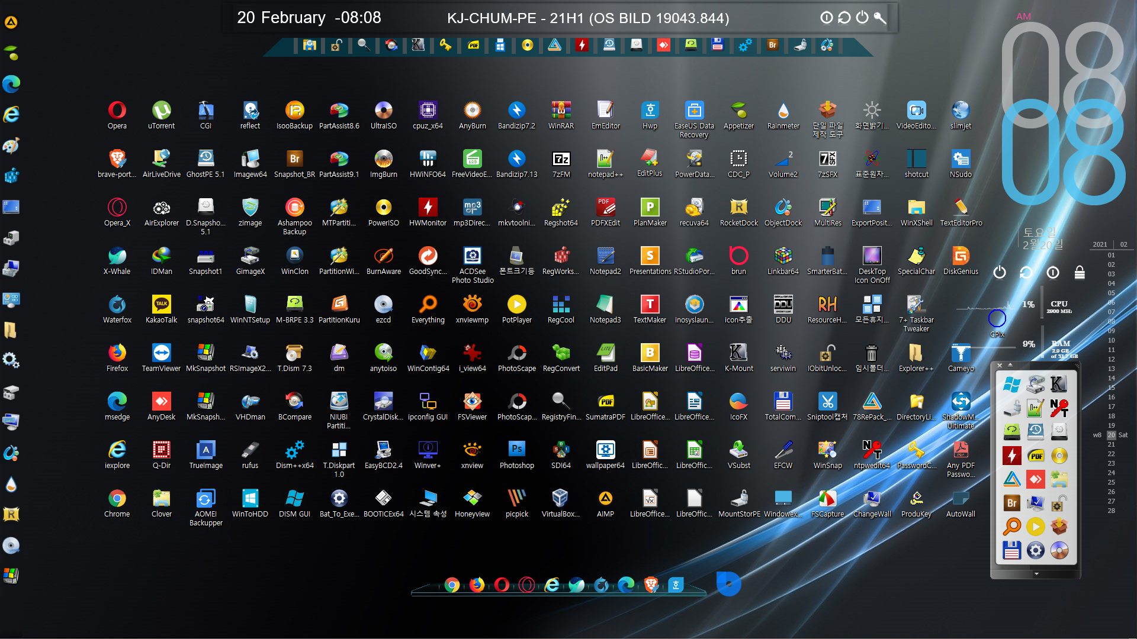
Task: Launch Internet Explorer from bottom dock
Action: click(x=551, y=585)
